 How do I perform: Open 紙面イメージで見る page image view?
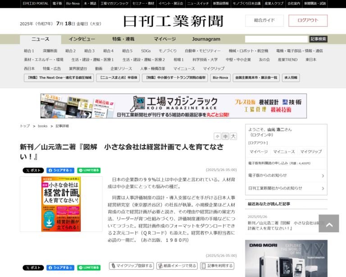pos(177,266)
